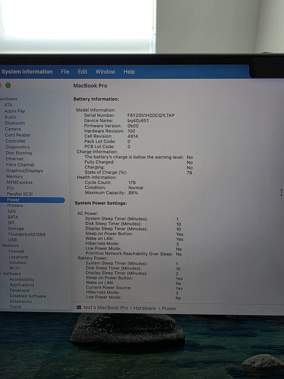The image size is (284, 379).
Task: Select Graphics/Displays in the hardware list
Action: 25,171
